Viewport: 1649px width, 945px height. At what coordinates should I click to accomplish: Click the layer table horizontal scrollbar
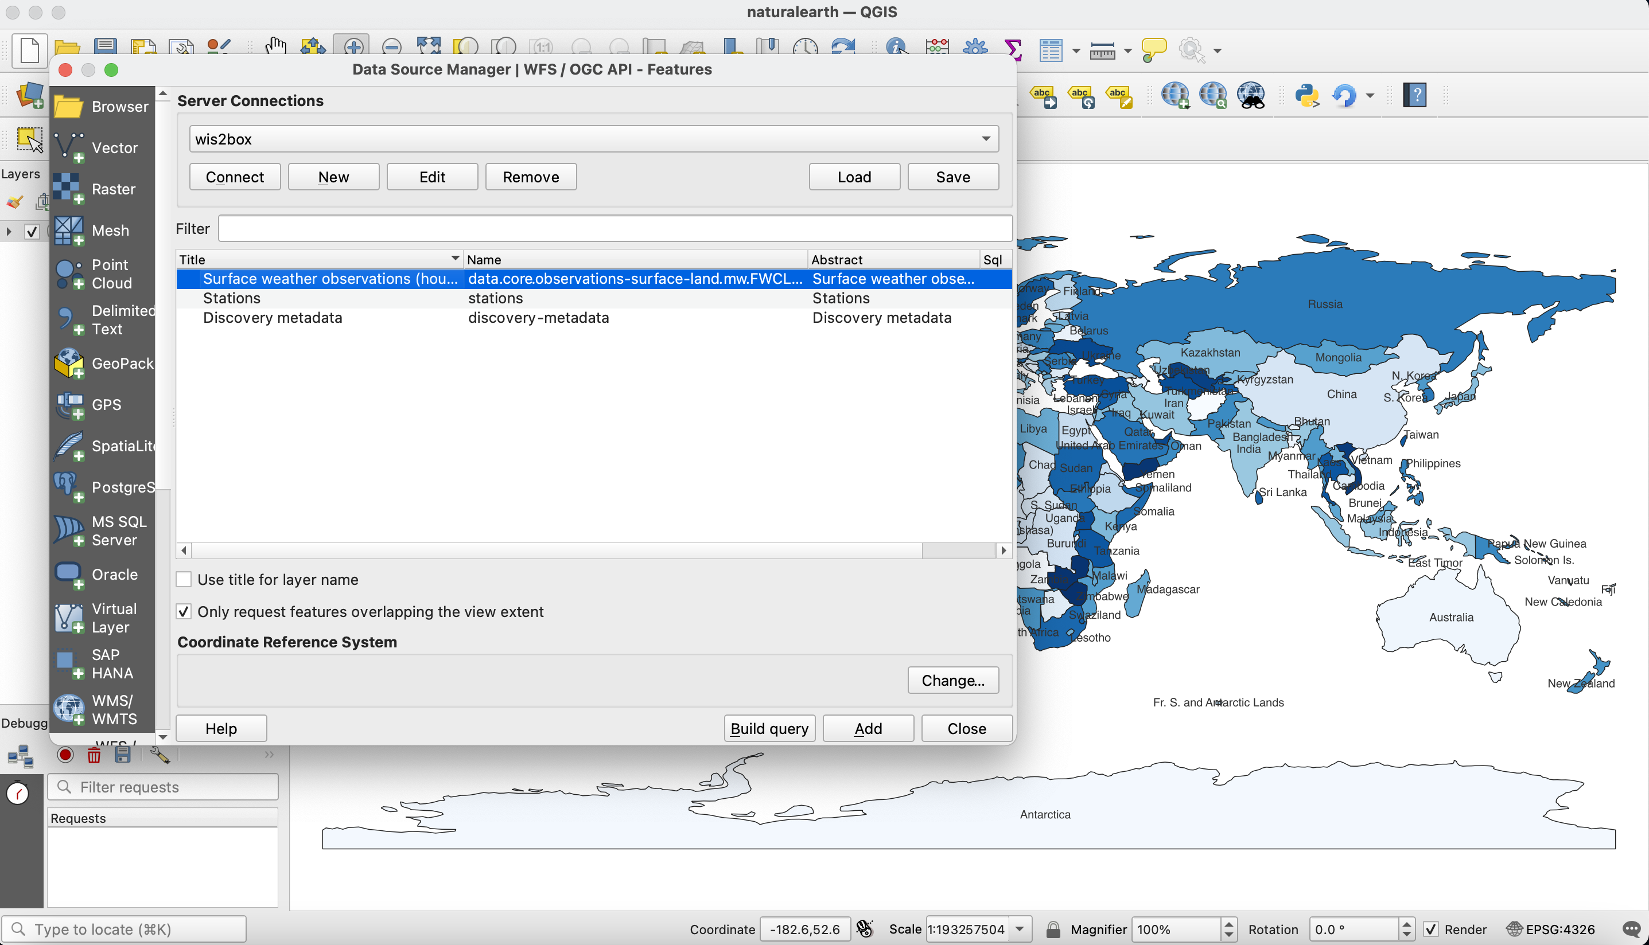tap(594, 550)
